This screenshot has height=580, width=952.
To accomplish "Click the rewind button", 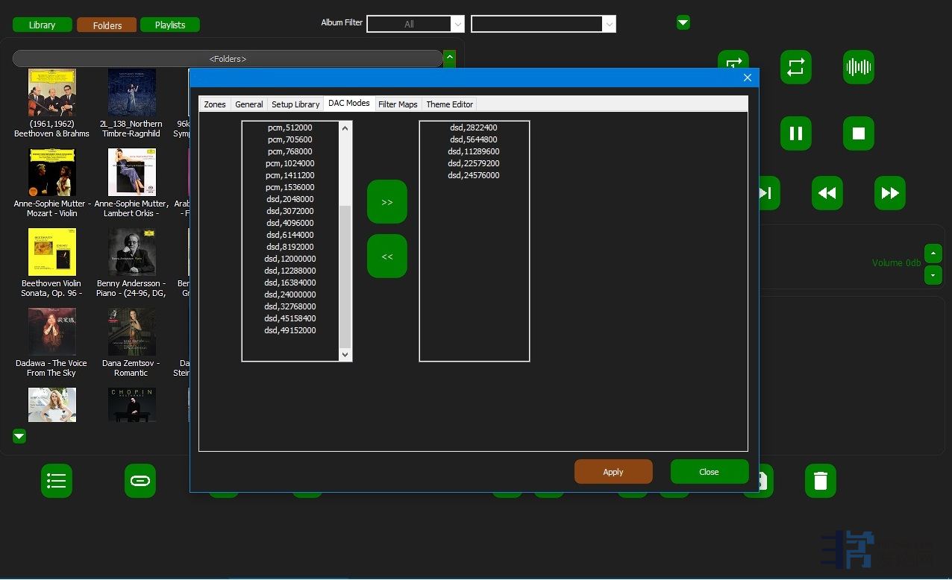I will pos(827,193).
